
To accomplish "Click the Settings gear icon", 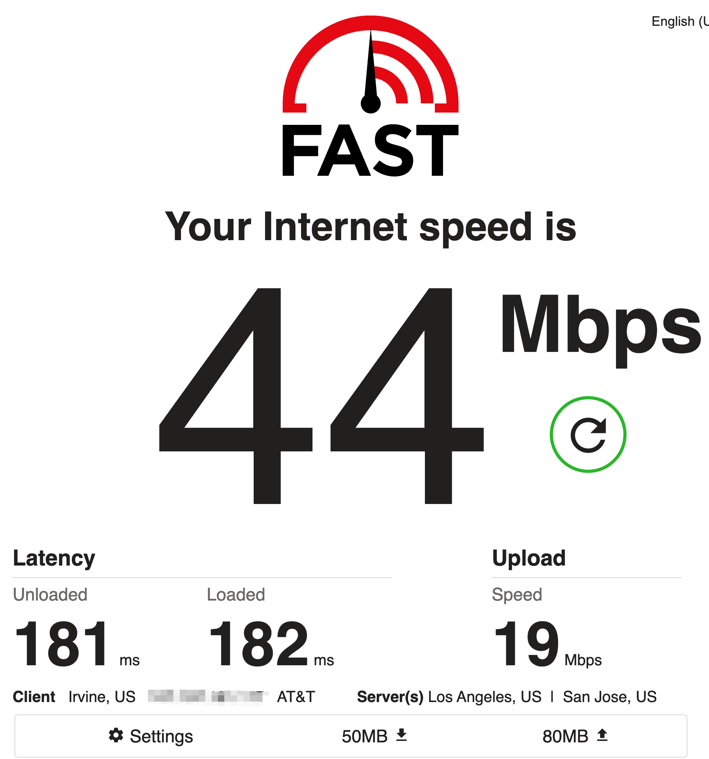I will click(116, 735).
